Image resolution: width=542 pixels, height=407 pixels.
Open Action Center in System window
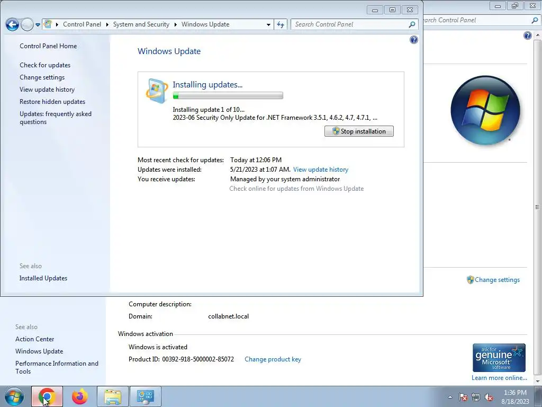pyautogui.click(x=34, y=339)
